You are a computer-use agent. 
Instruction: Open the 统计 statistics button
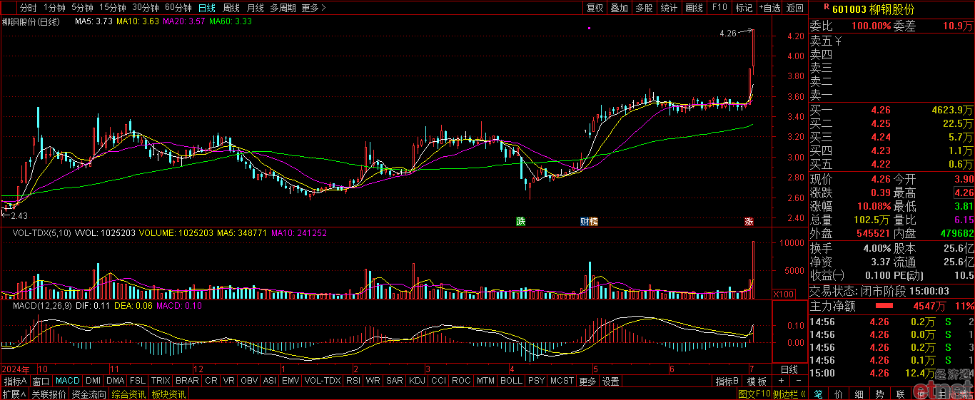pos(669,8)
